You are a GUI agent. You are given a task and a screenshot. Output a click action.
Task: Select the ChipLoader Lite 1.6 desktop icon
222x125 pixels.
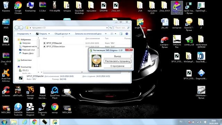[177, 7]
